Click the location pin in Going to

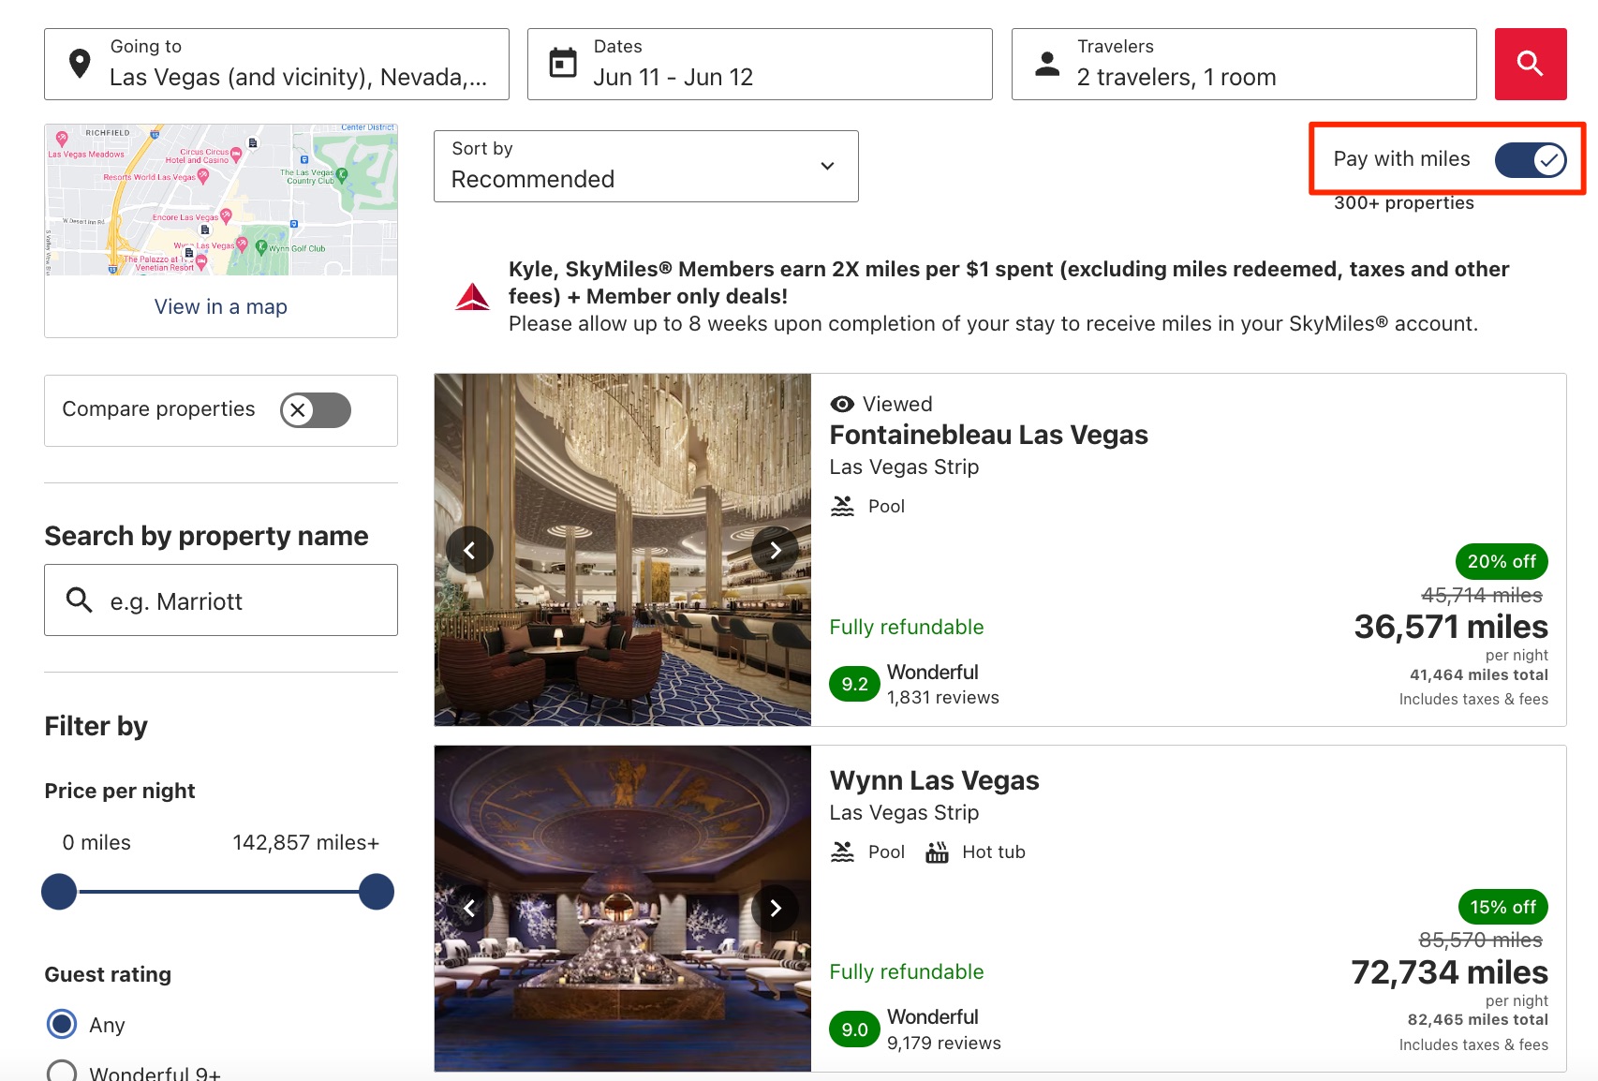[x=81, y=64]
